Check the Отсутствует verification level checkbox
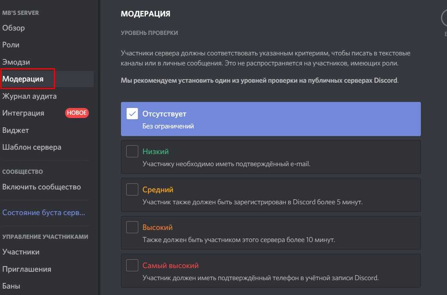The height and width of the screenshot is (295, 447). [x=132, y=114]
